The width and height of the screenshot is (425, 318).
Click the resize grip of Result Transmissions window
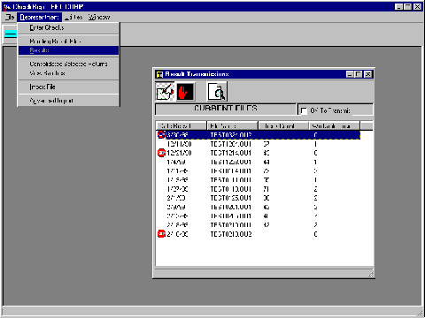370,274
